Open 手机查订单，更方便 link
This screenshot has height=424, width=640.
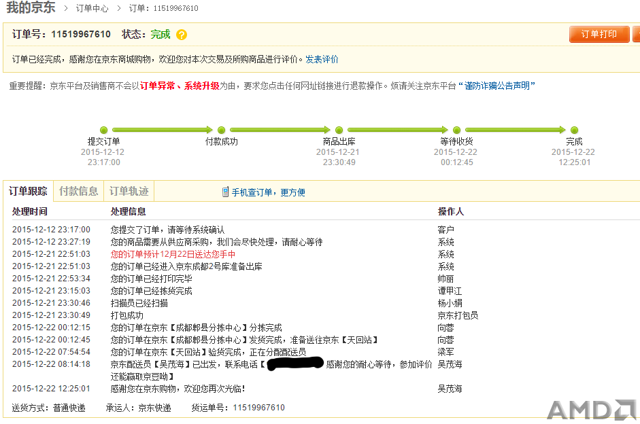tap(268, 192)
